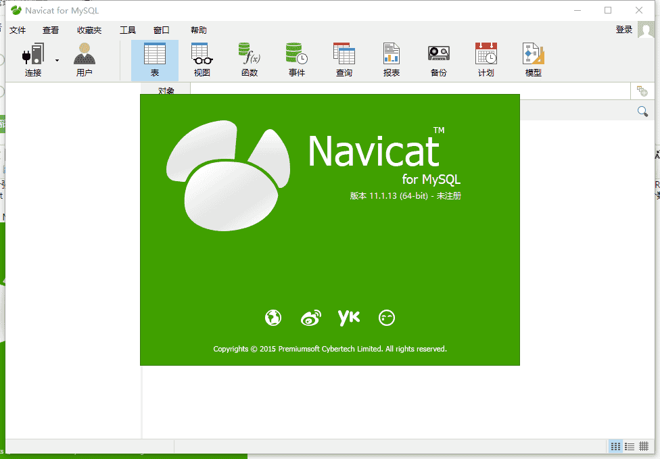Open the 用户 (User) manager icon
This screenshot has height=459, width=660.
pos(85,59)
